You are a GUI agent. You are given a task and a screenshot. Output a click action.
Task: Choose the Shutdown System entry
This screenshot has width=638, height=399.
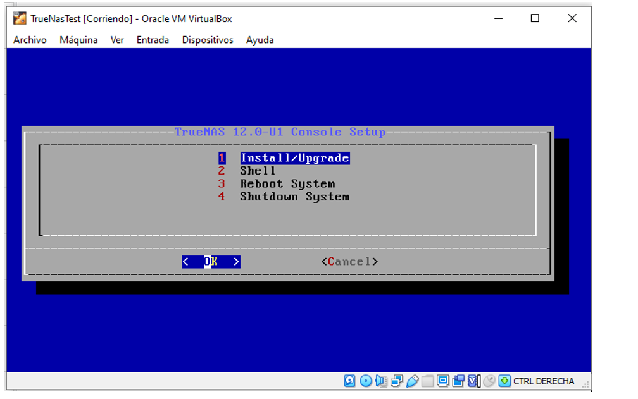[294, 197]
